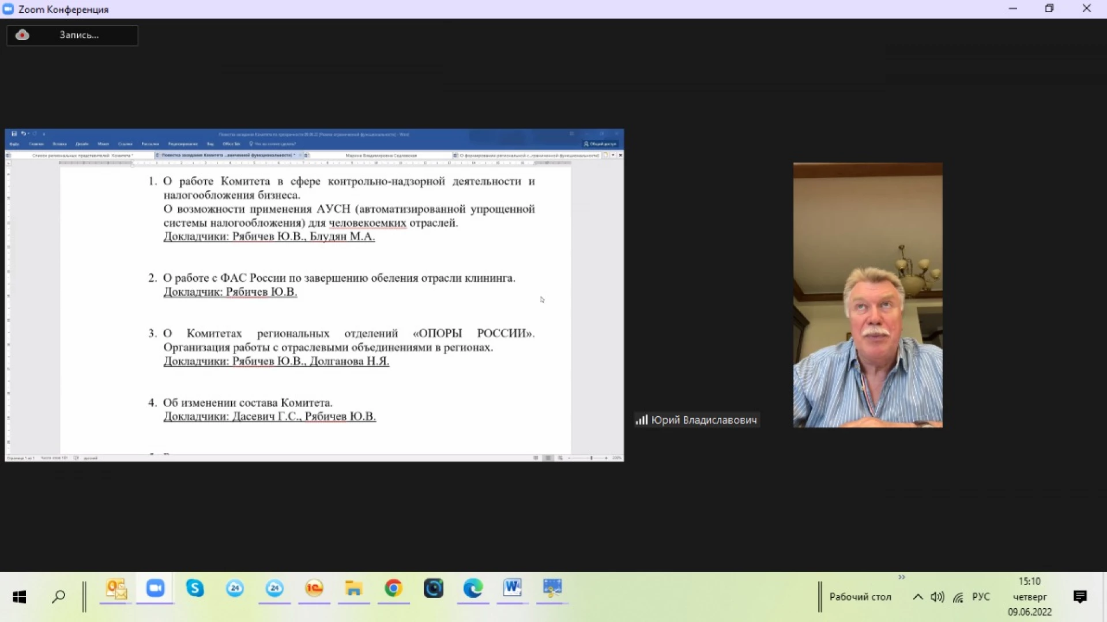Toggle the Wi-Fi network icon in the tray

click(958, 597)
